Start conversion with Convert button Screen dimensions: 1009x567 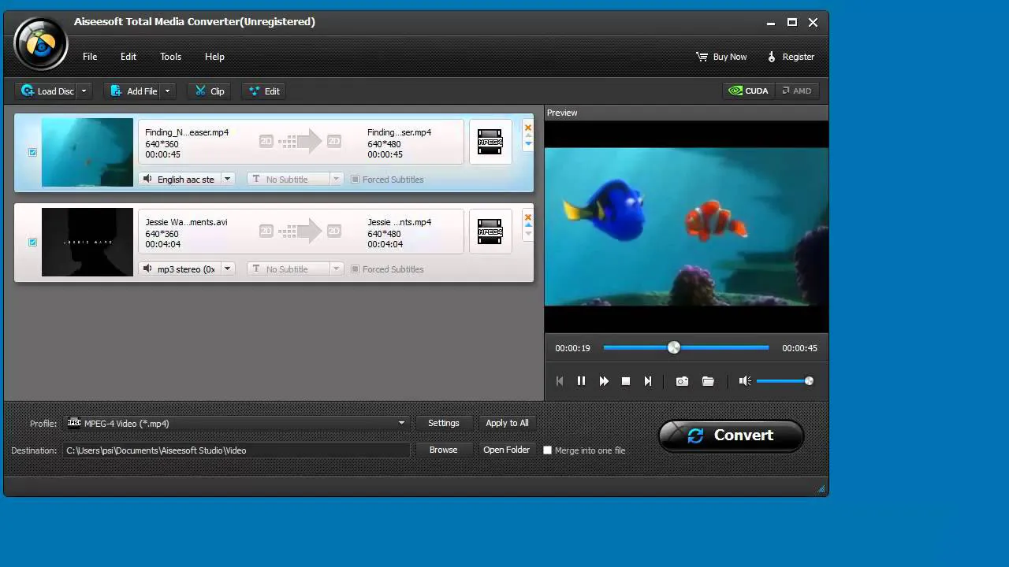pos(731,435)
